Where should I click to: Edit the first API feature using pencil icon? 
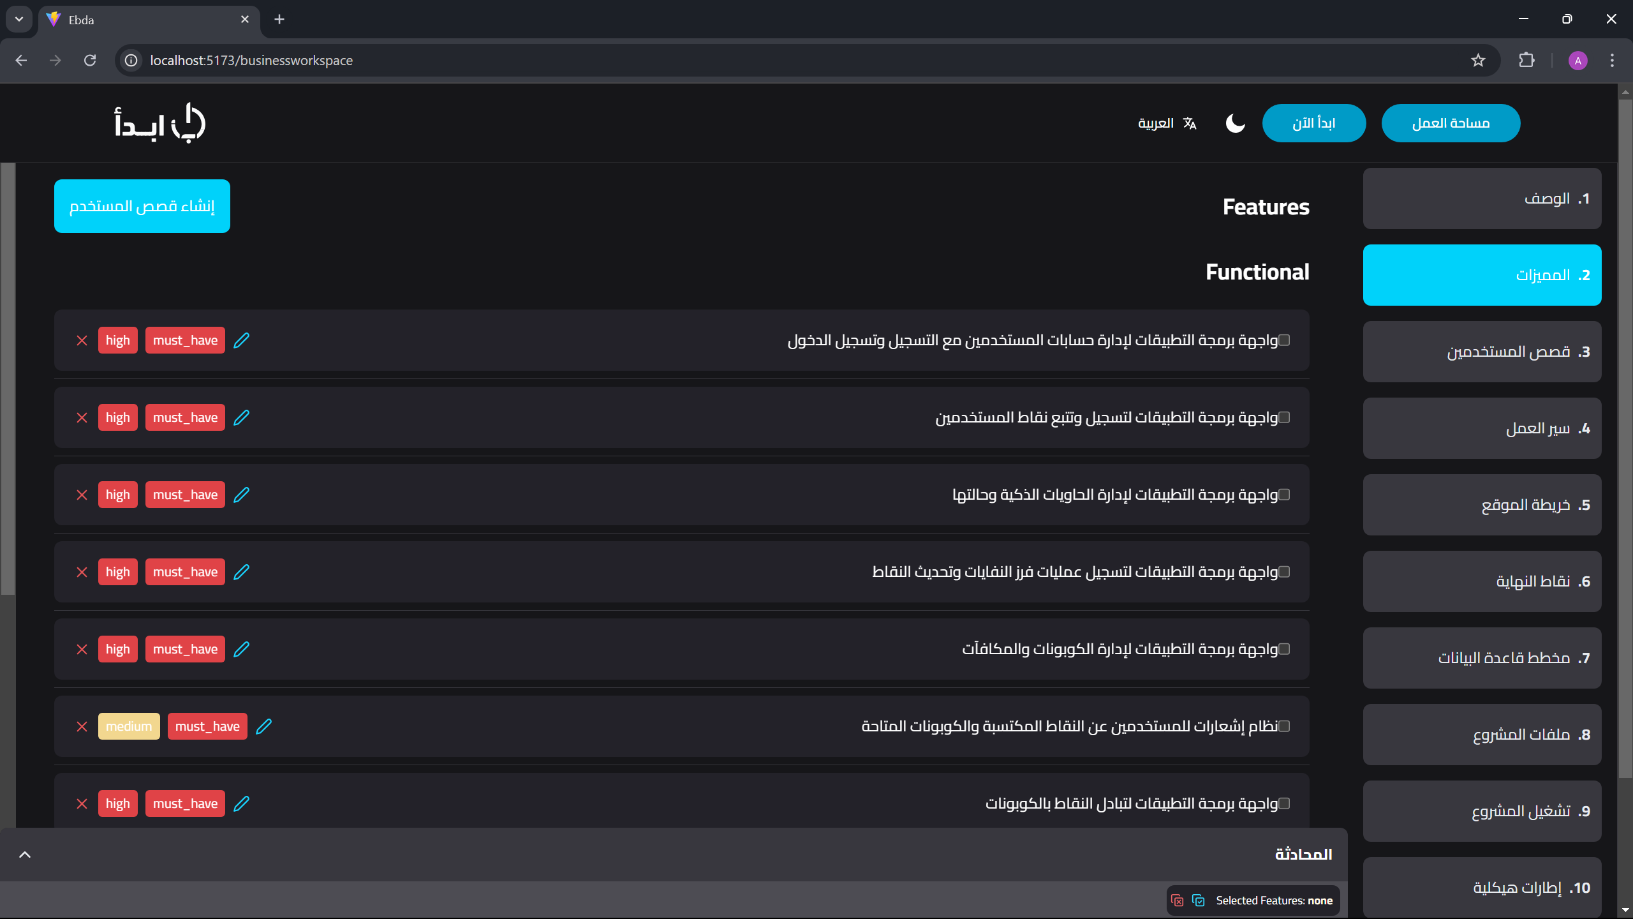tap(242, 340)
